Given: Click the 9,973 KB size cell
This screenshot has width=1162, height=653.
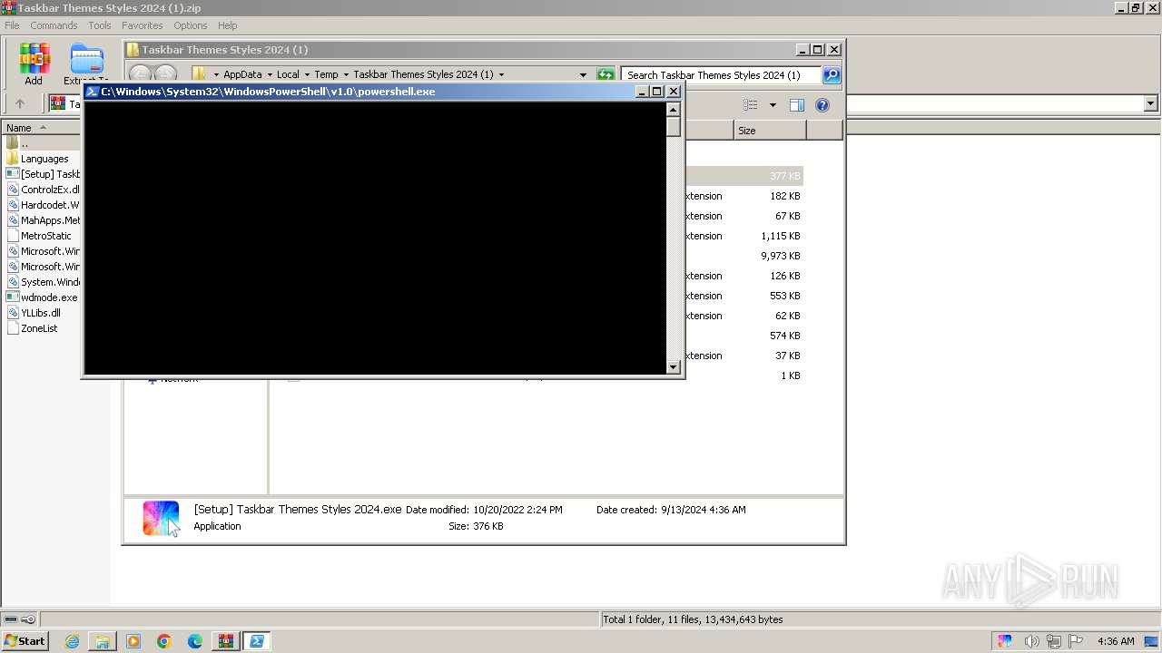Looking at the screenshot, I should [x=781, y=256].
